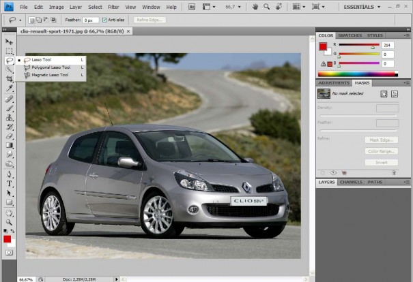Click the R value field
413x282 pixels.
click(388, 45)
